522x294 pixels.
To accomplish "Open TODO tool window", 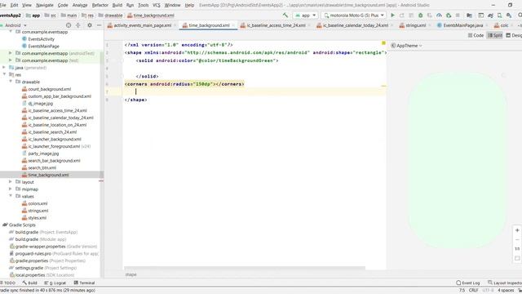I will tap(8, 283).
